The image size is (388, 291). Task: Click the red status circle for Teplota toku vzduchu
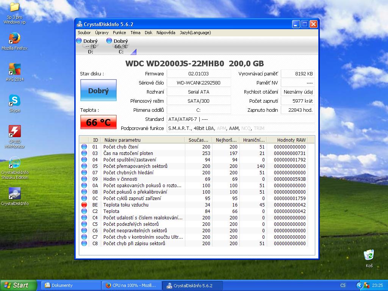(84, 205)
